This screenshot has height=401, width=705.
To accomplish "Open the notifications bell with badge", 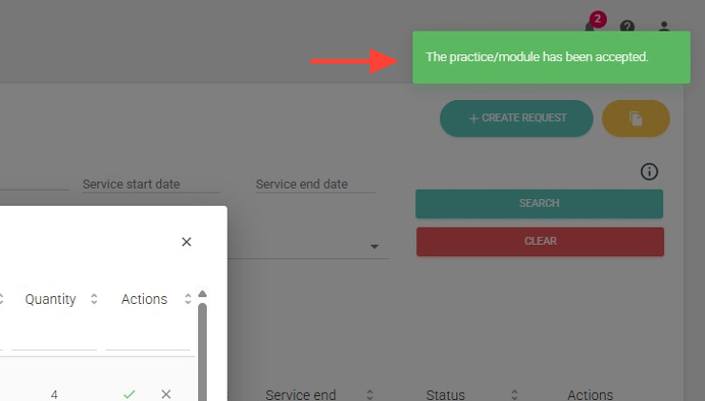I will [x=592, y=27].
